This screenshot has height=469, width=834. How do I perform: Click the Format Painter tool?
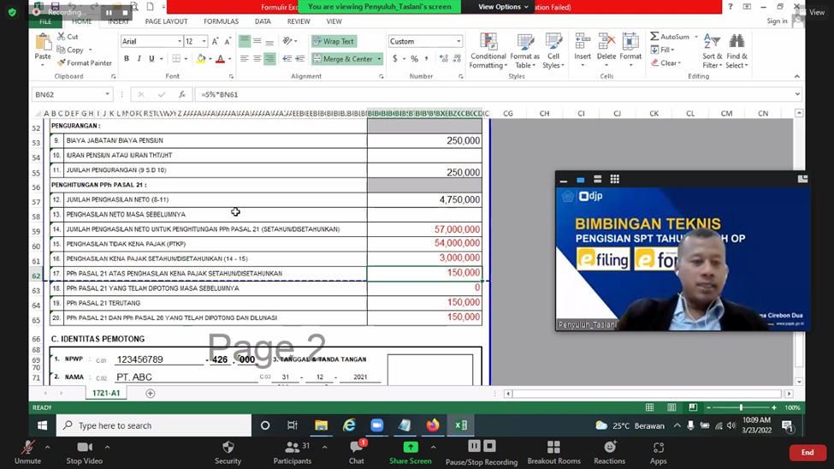[x=85, y=62]
